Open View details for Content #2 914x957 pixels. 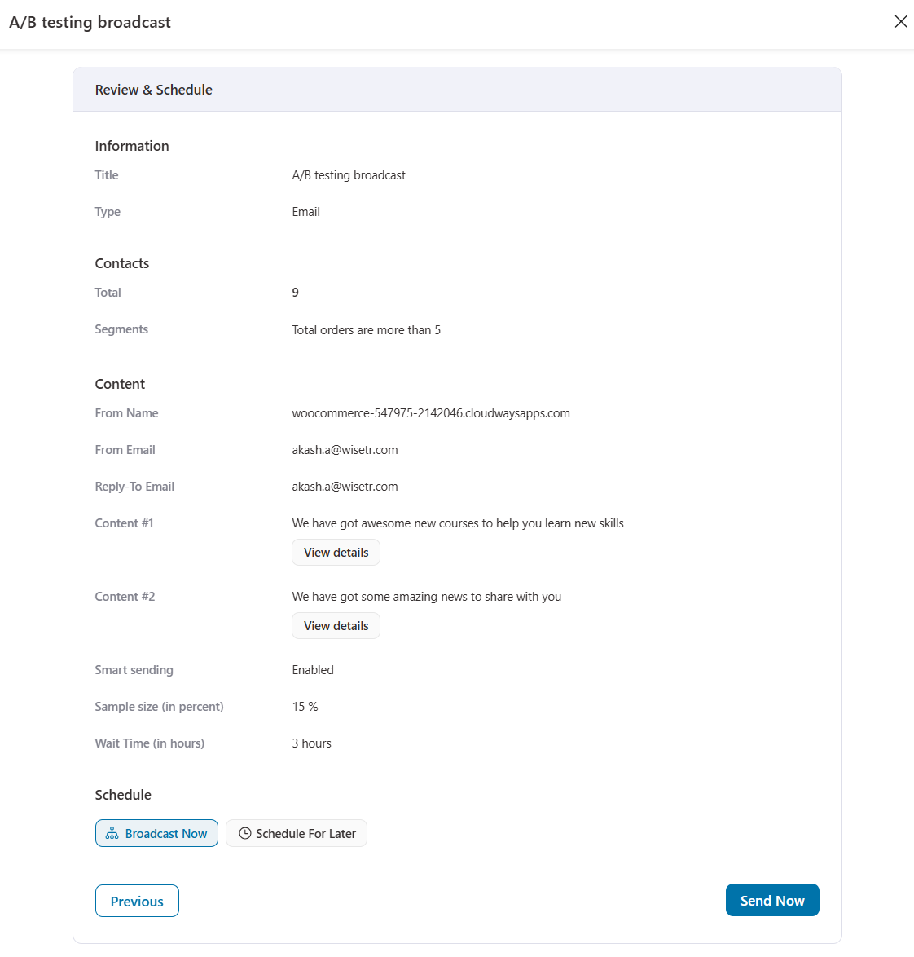pyautogui.click(x=336, y=625)
